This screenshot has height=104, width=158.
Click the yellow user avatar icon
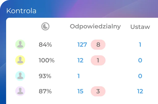(20, 60)
